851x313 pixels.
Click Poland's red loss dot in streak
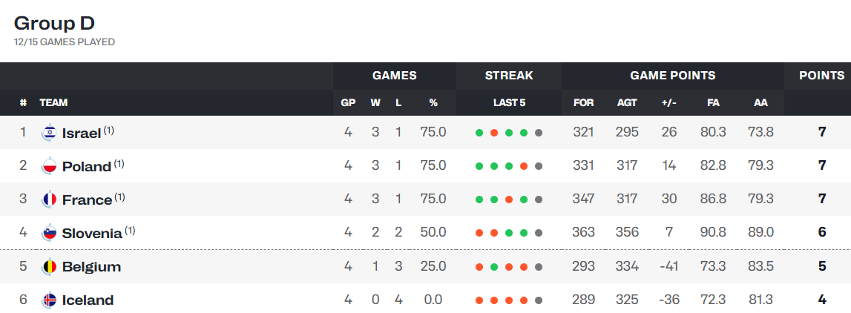tap(524, 166)
